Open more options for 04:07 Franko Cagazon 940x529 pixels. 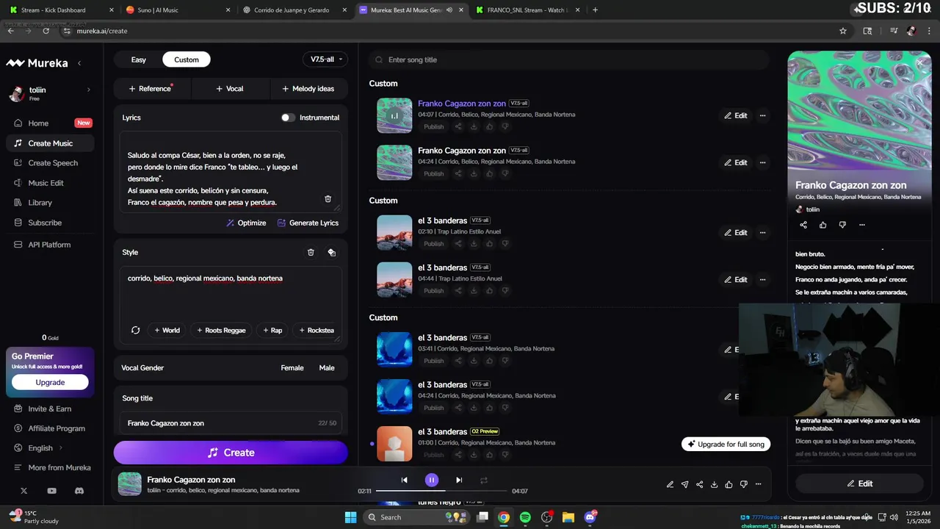[x=762, y=115]
